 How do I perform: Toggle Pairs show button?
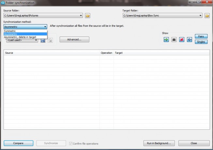click(x=201, y=37)
